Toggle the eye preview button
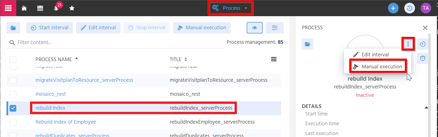The height and width of the screenshot is (137, 438). (255, 28)
